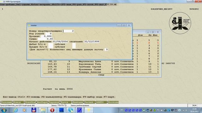The height and width of the screenshot is (113, 202).
Task: Click the Дебет б/с-т field
Action: [x=50, y=44]
